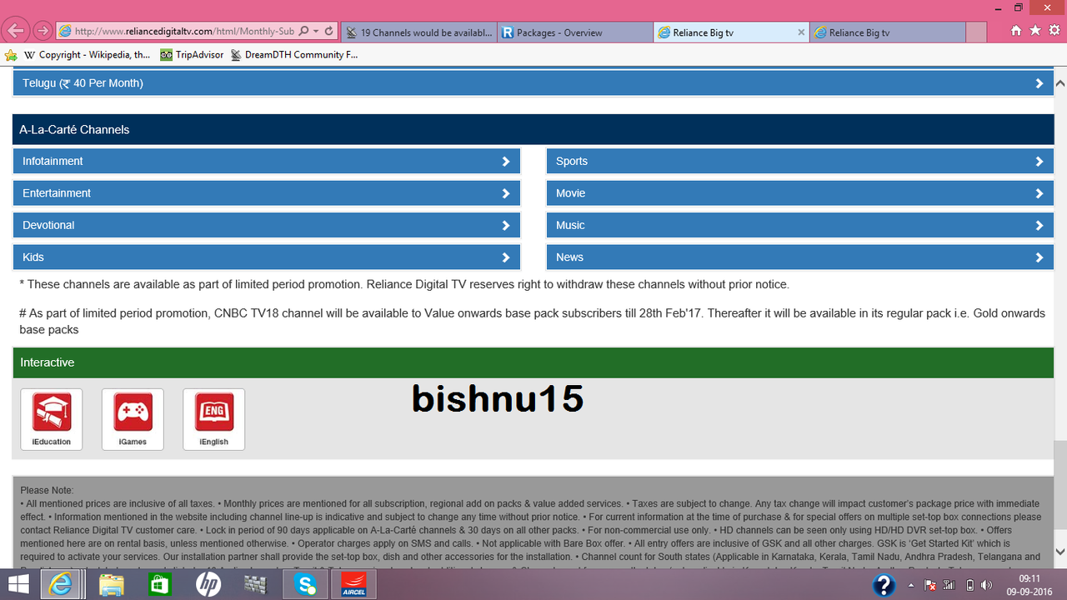The image size is (1067, 600).
Task: Open the iEnglish interactive service
Action: point(214,419)
